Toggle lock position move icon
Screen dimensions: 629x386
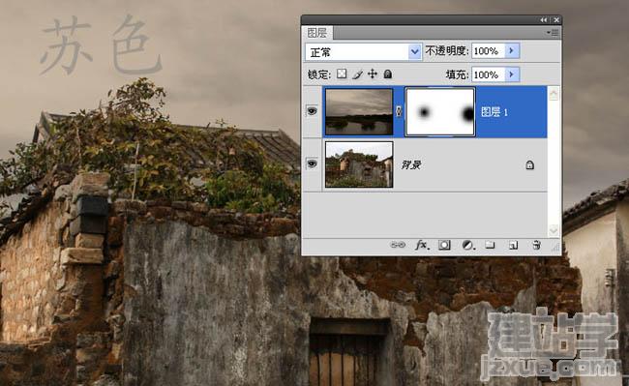point(373,74)
